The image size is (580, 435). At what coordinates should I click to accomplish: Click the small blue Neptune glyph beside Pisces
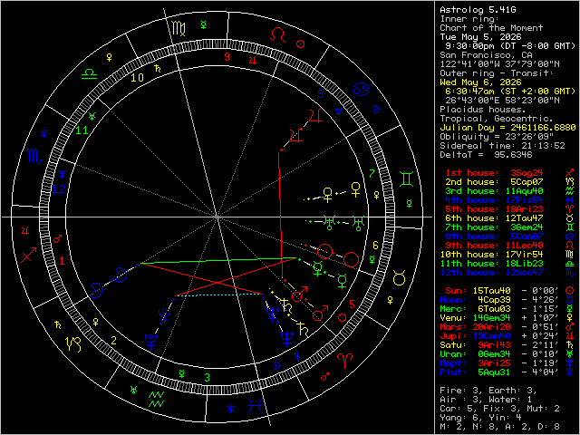[231, 409]
